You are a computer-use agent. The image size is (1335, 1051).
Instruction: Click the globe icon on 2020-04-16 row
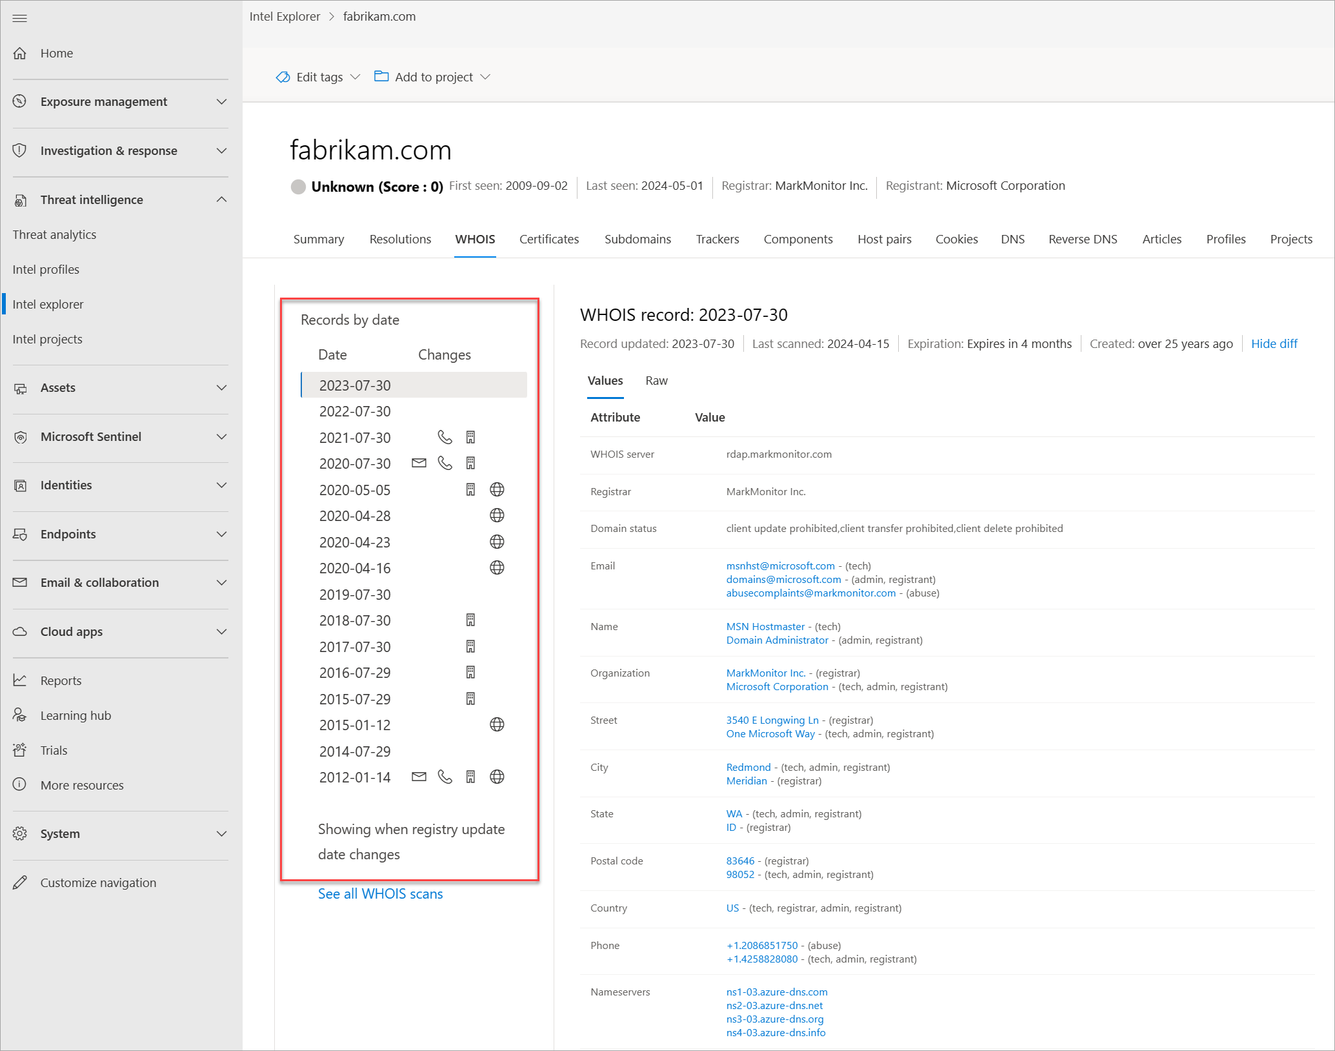pos(497,567)
